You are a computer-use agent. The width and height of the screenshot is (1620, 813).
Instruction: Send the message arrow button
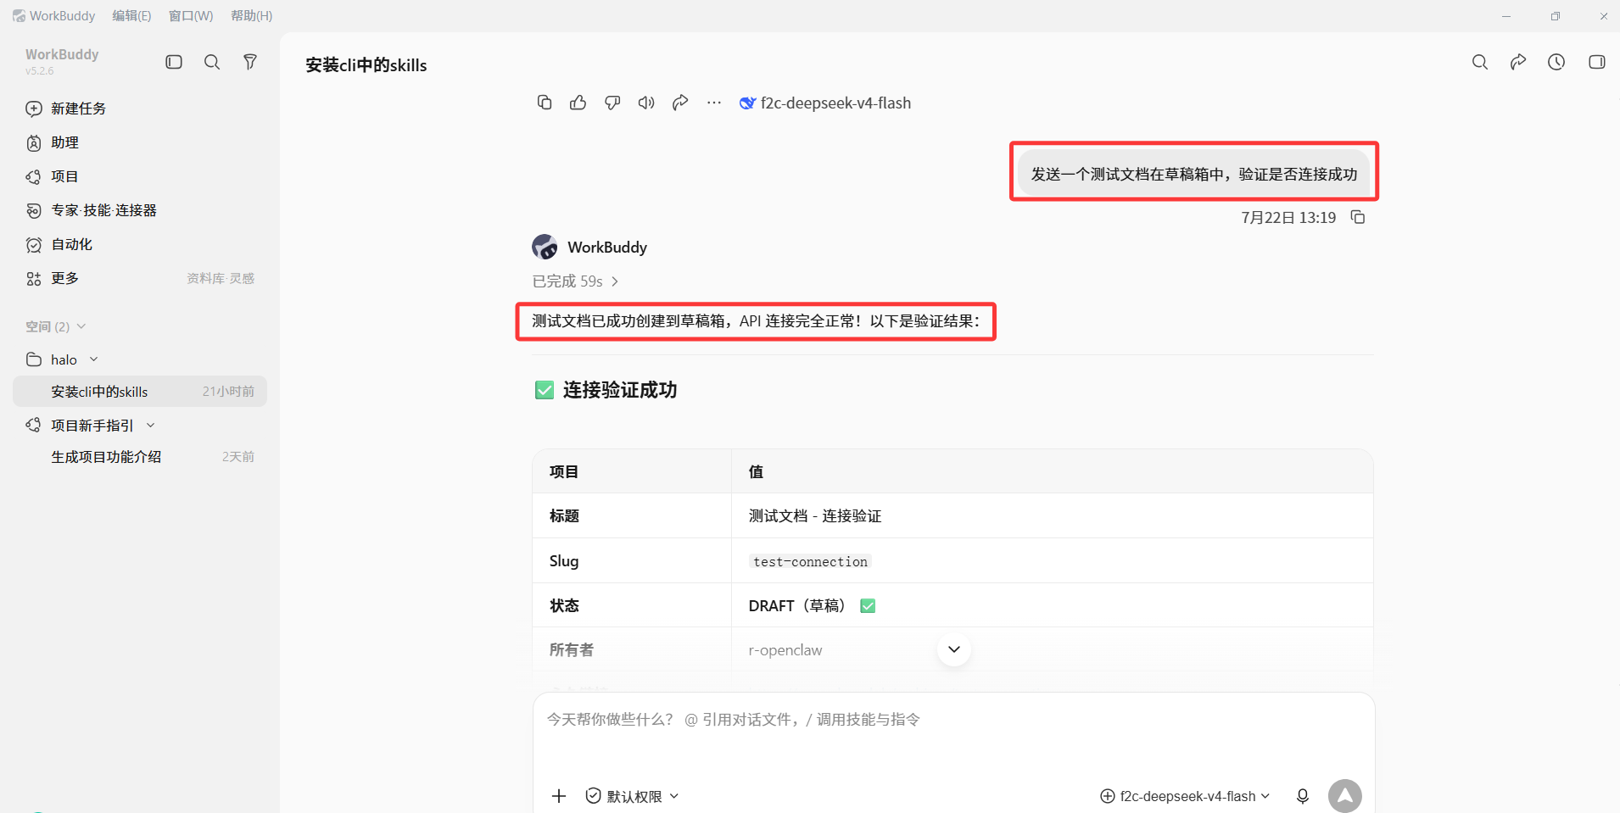point(1345,796)
